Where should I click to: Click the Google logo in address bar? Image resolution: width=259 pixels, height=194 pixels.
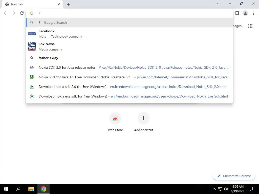click(32, 13)
